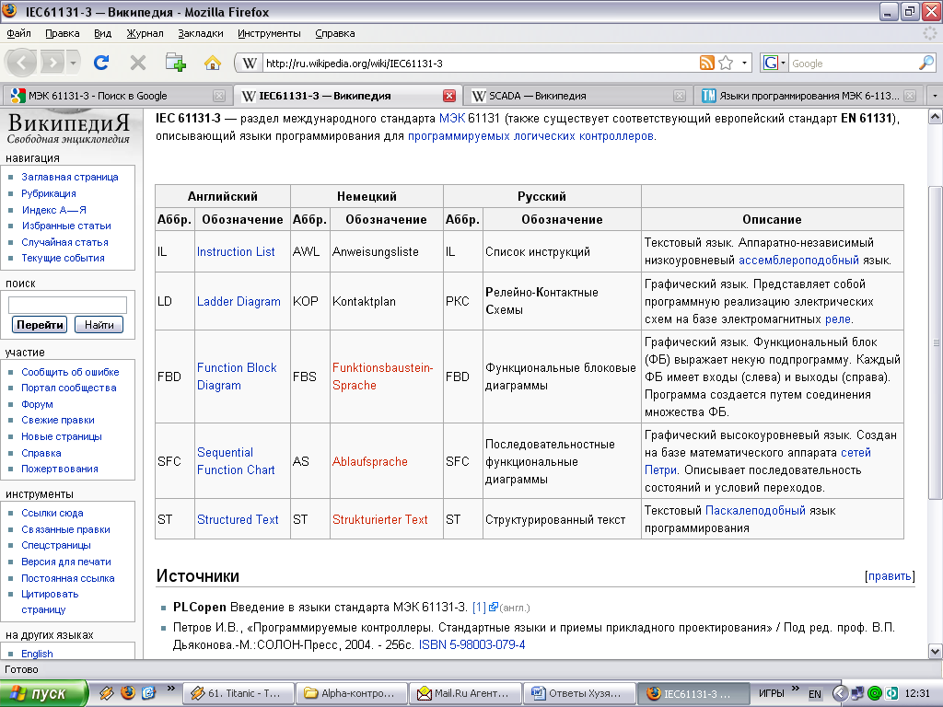Image resolution: width=943 pixels, height=707 pixels.
Task: Click into the Google search field
Action: (853, 64)
